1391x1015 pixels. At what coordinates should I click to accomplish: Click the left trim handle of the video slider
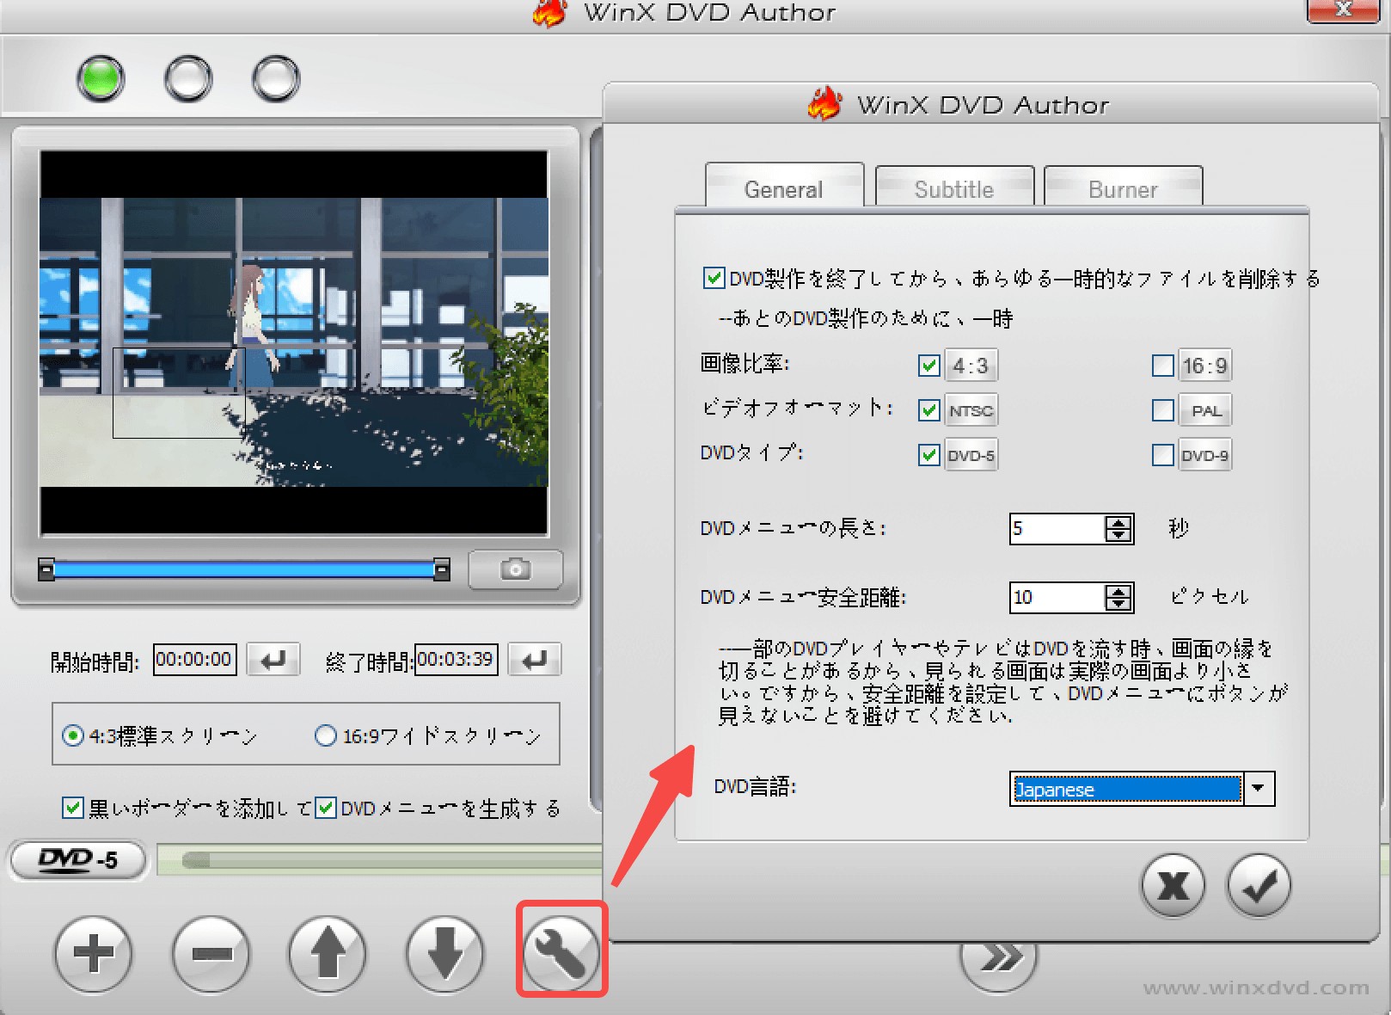coord(46,569)
